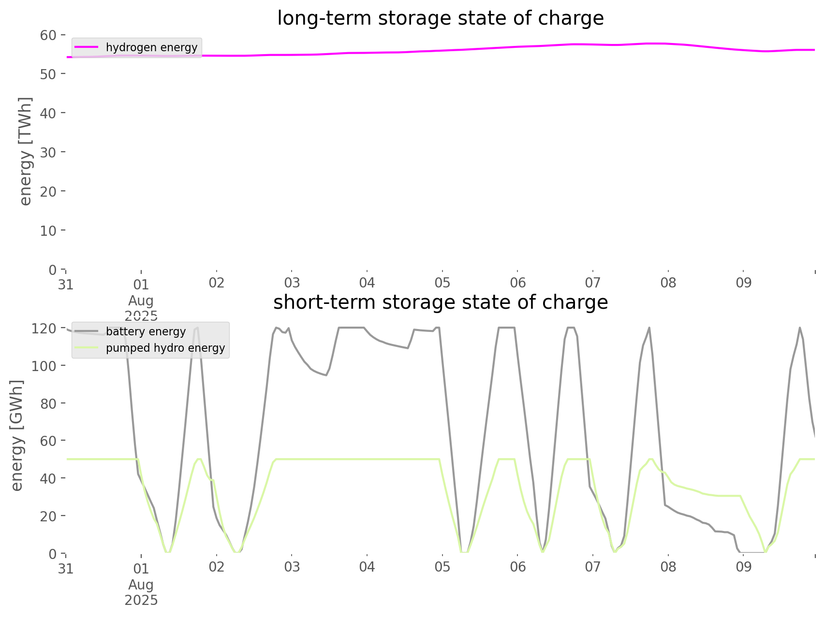Click the hydrogen energy legend label
Screen dimensions: 825x617
point(151,47)
